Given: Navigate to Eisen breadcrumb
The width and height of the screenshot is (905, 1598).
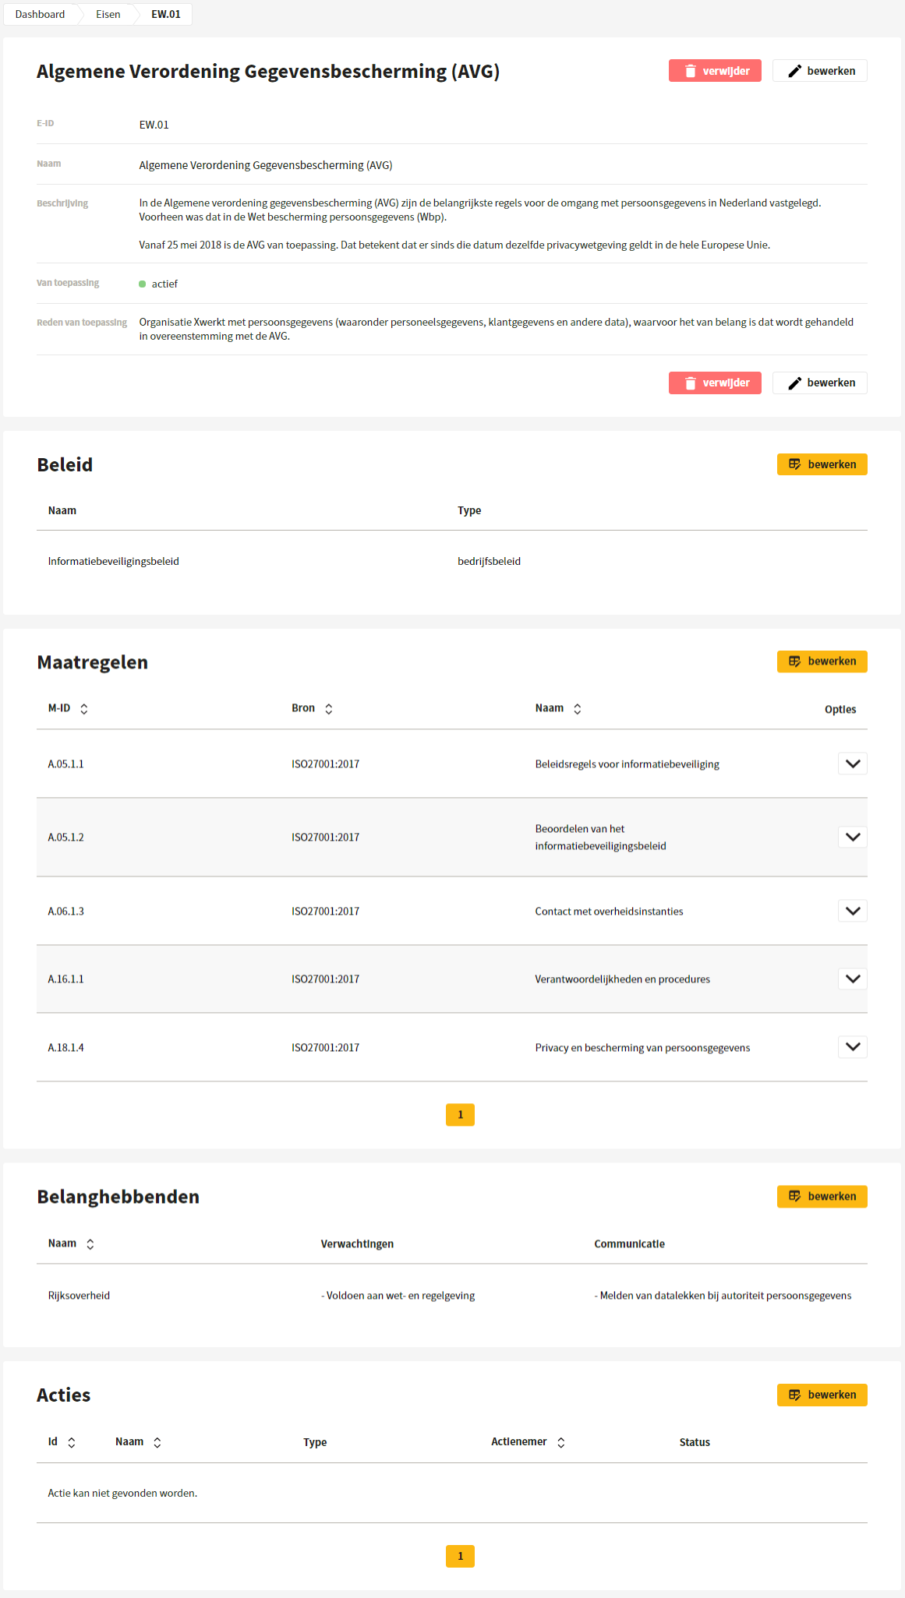Looking at the screenshot, I should [x=108, y=14].
